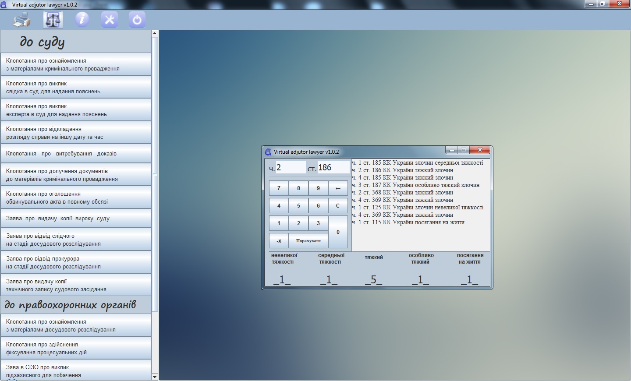Click the printer icon in toolbar
The width and height of the screenshot is (631, 381).
[x=22, y=20]
